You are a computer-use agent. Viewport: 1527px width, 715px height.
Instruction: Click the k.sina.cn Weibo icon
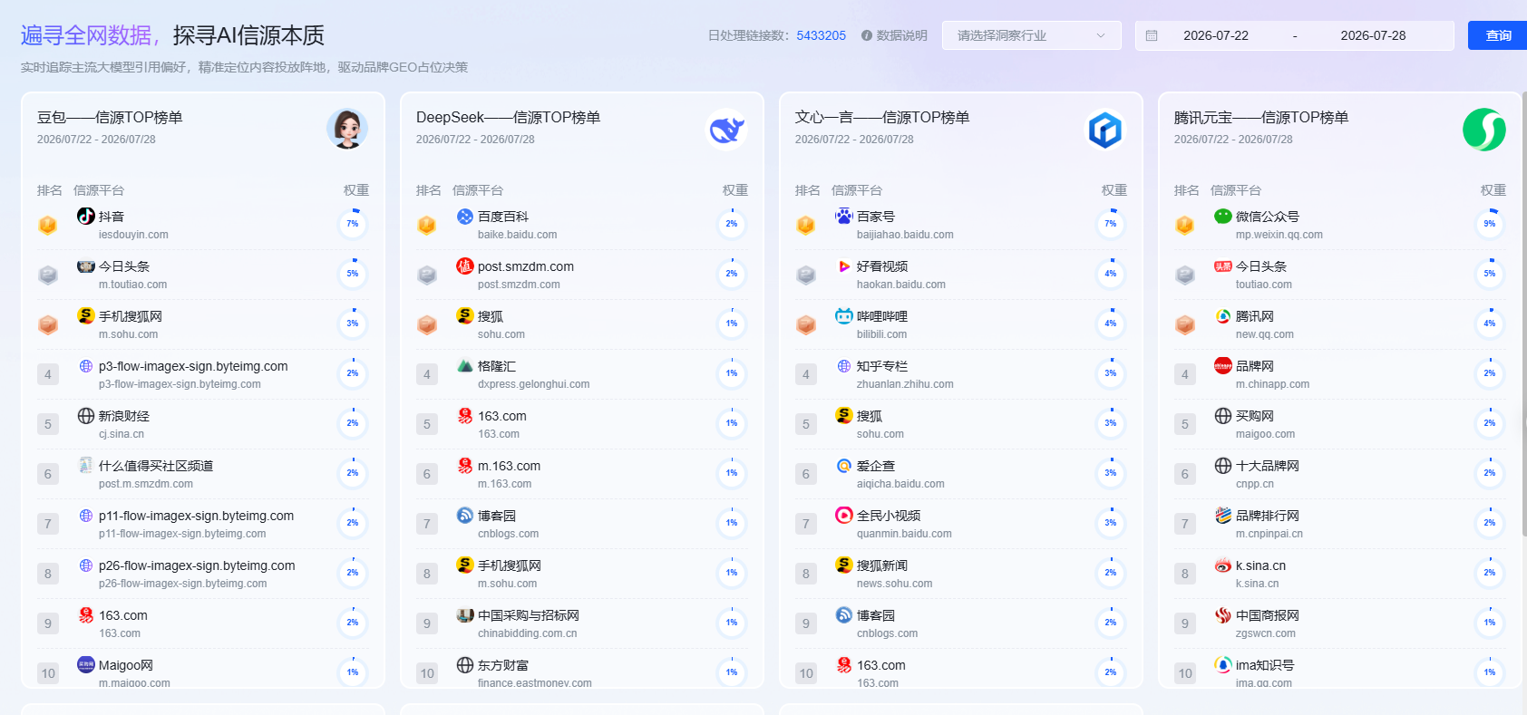coord(1223,565)
